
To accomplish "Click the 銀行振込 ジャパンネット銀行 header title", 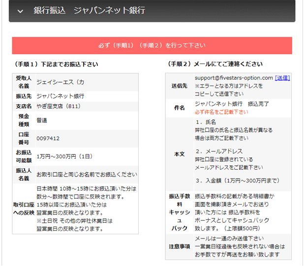I will [89, 10].
